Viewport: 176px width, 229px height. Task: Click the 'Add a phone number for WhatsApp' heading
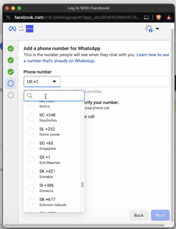pos(62,49)
